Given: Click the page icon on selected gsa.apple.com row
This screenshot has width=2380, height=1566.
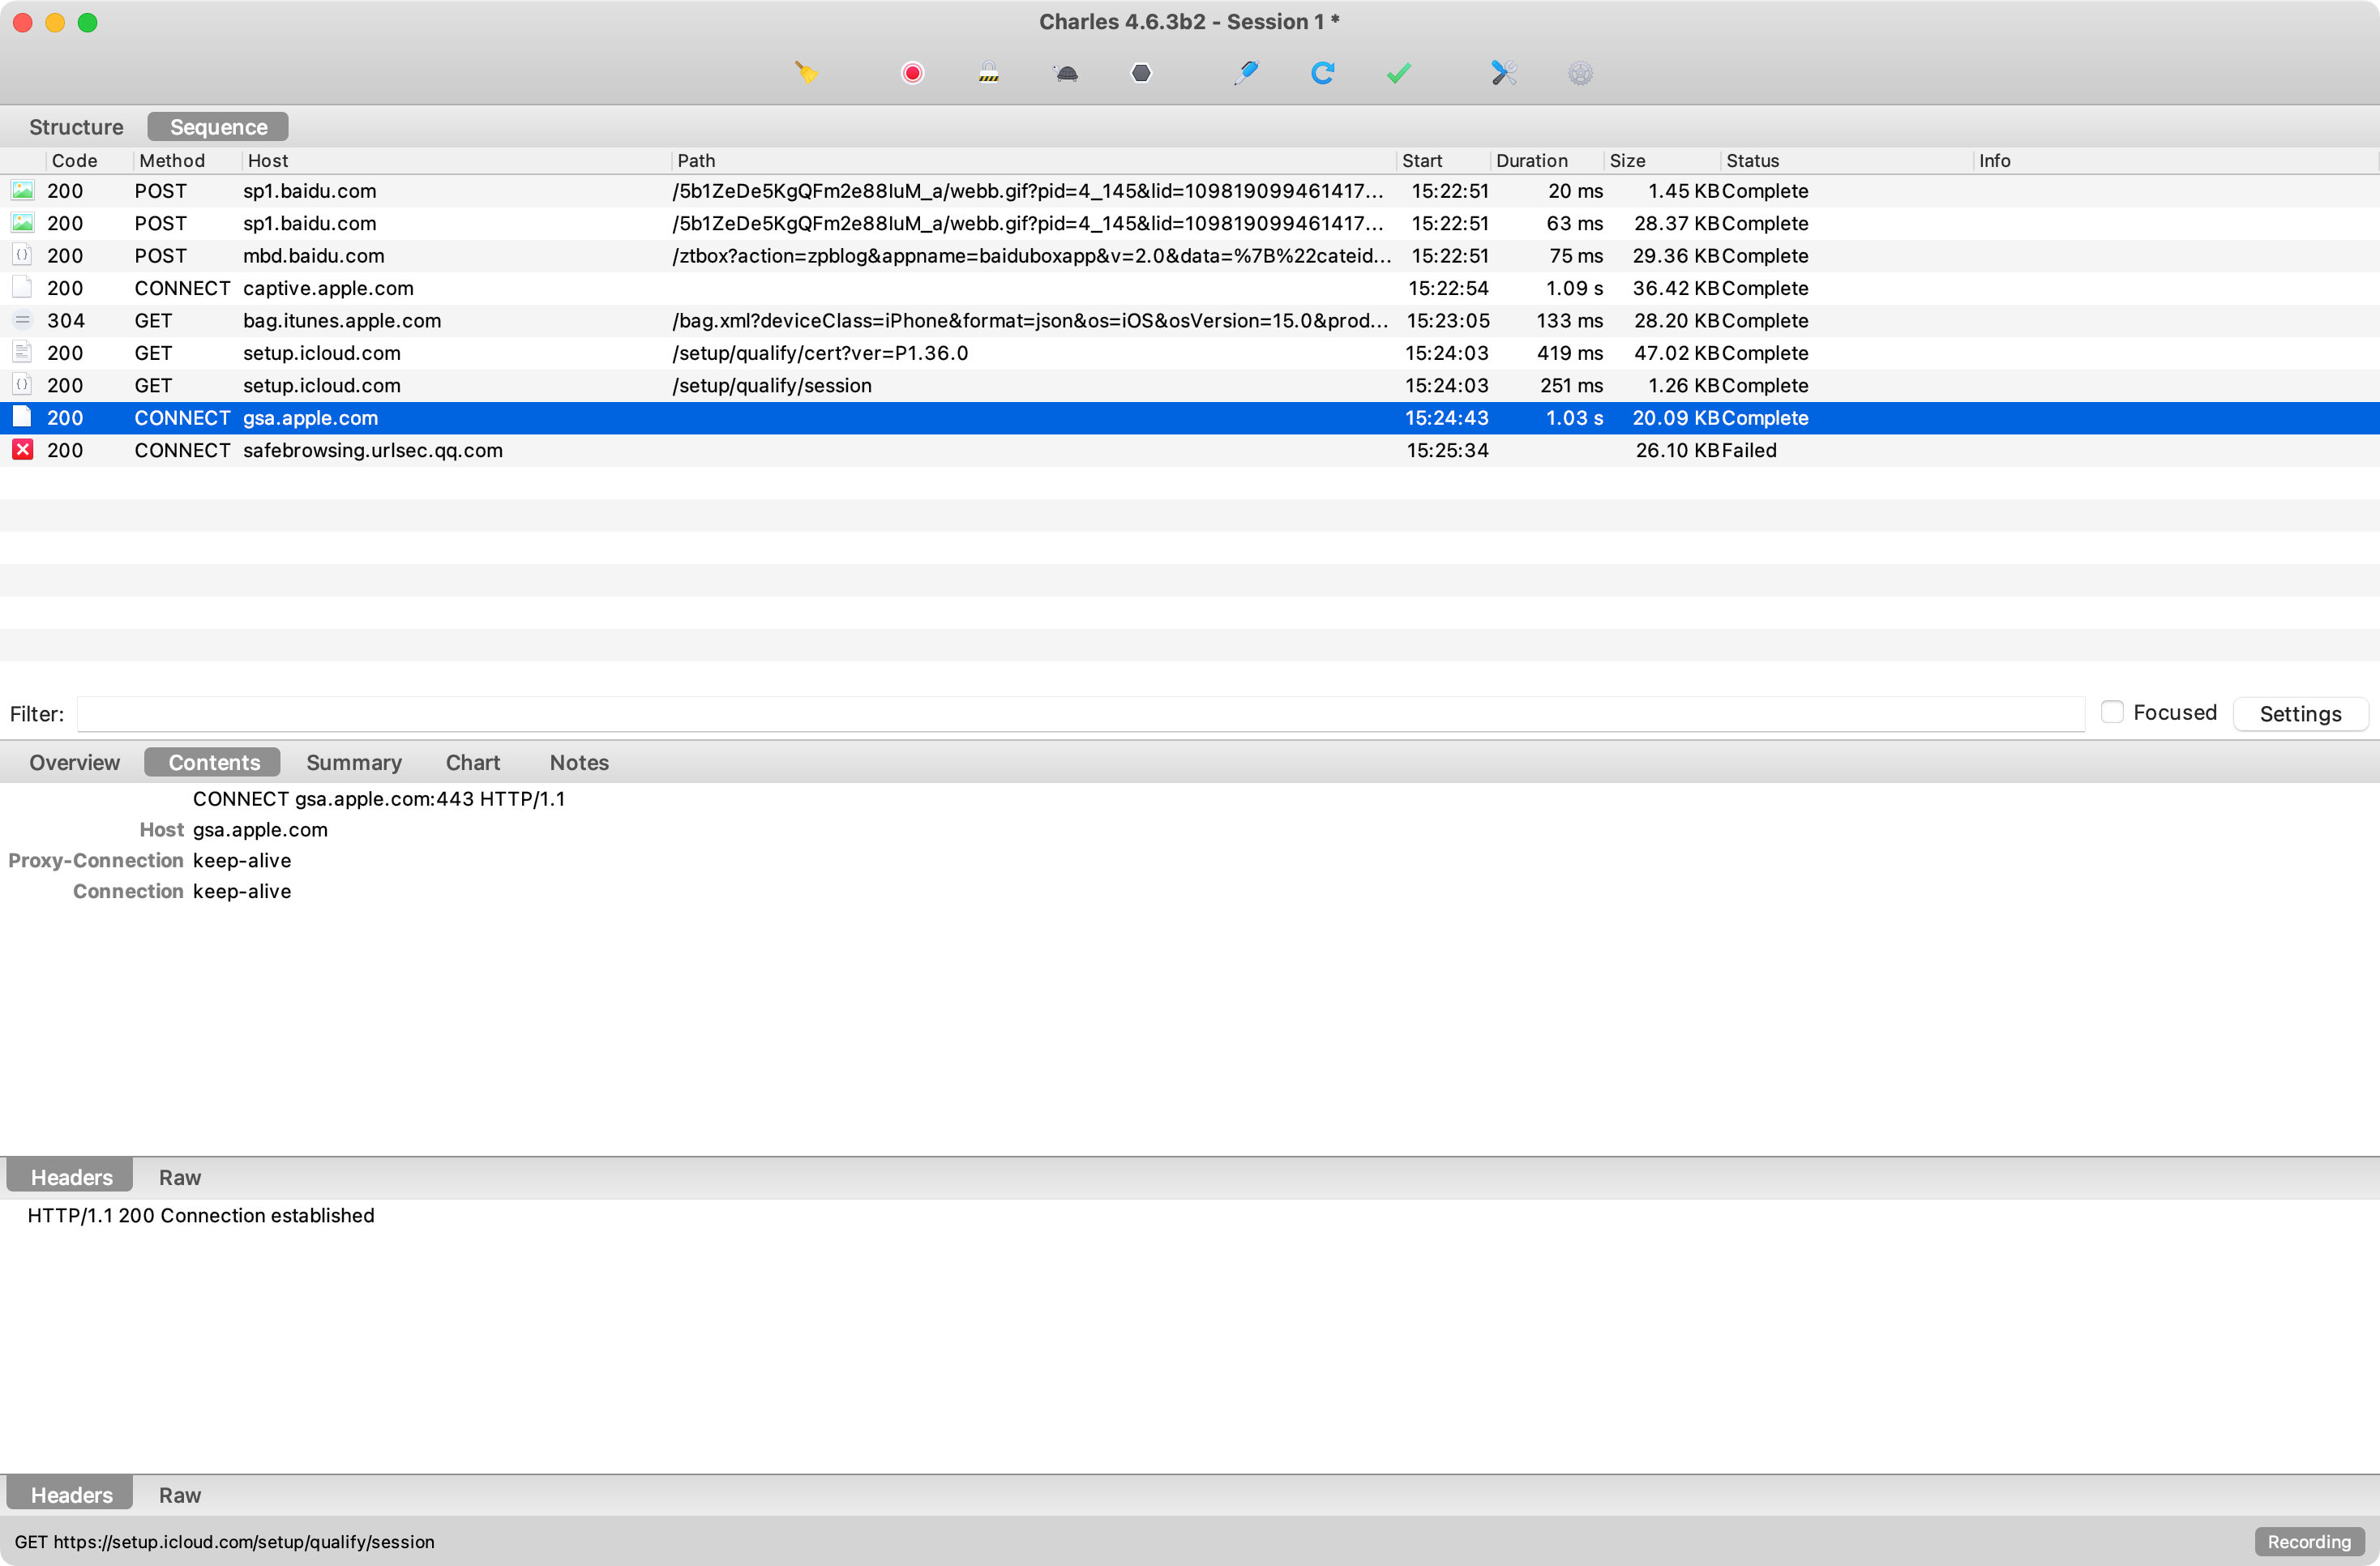Looking at the screenshot, I should [22, 417].
